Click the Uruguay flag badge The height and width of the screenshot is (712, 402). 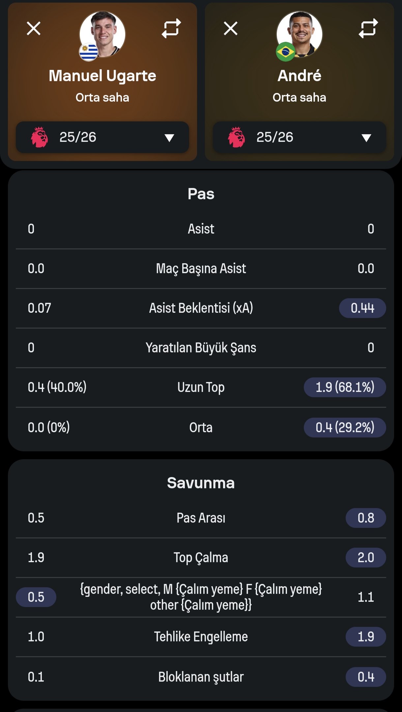point(89,52)
